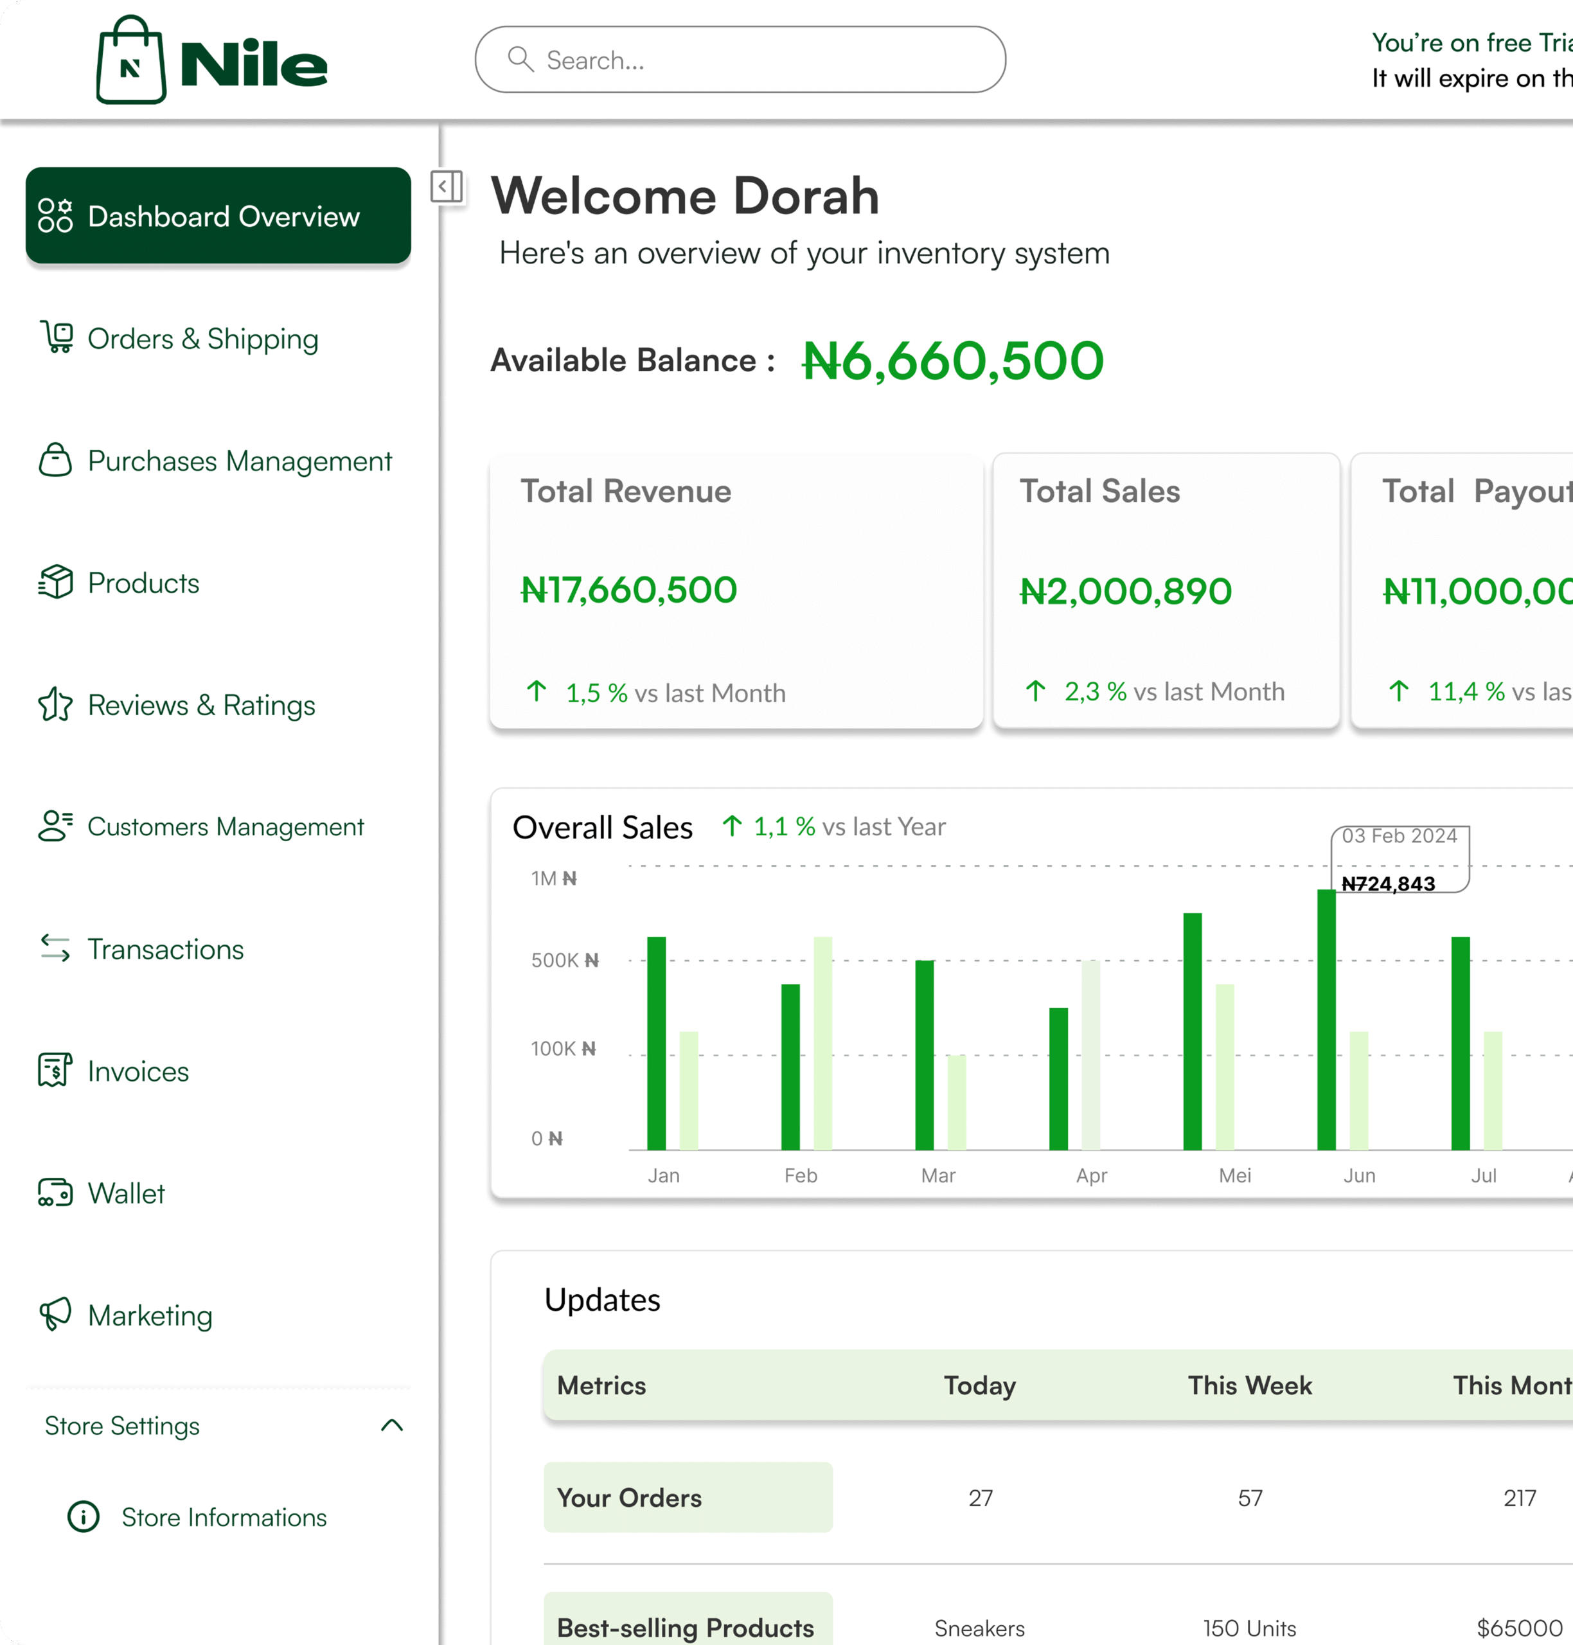Open the Dashboard Overview menu item
The height and width of the screenshot is (1645, 1573).
click(218, 215)
